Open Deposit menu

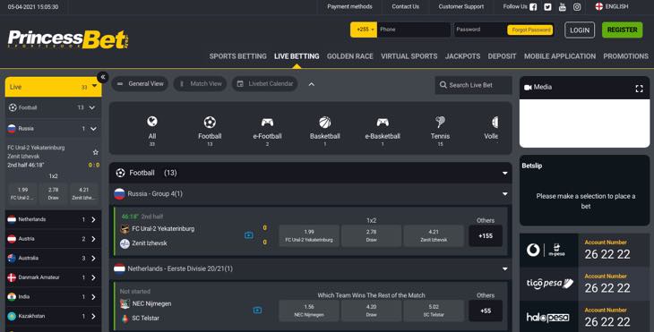point(502,56)
